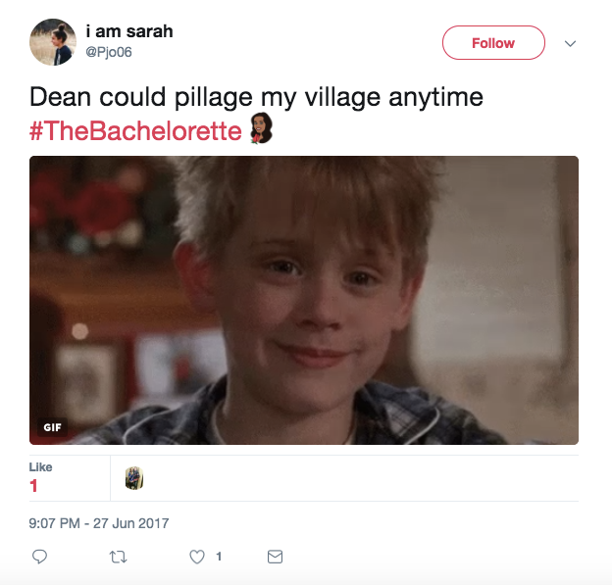Follow the i am sarah account
The image size is (612, 585).
pyautogui.click(x=493, y=43)
